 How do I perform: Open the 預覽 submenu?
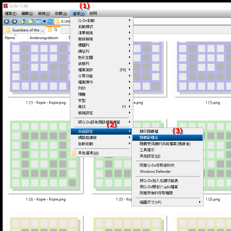coord(102,95)
